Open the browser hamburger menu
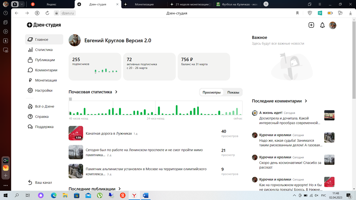The image size is (356, 200). [320, 4]
